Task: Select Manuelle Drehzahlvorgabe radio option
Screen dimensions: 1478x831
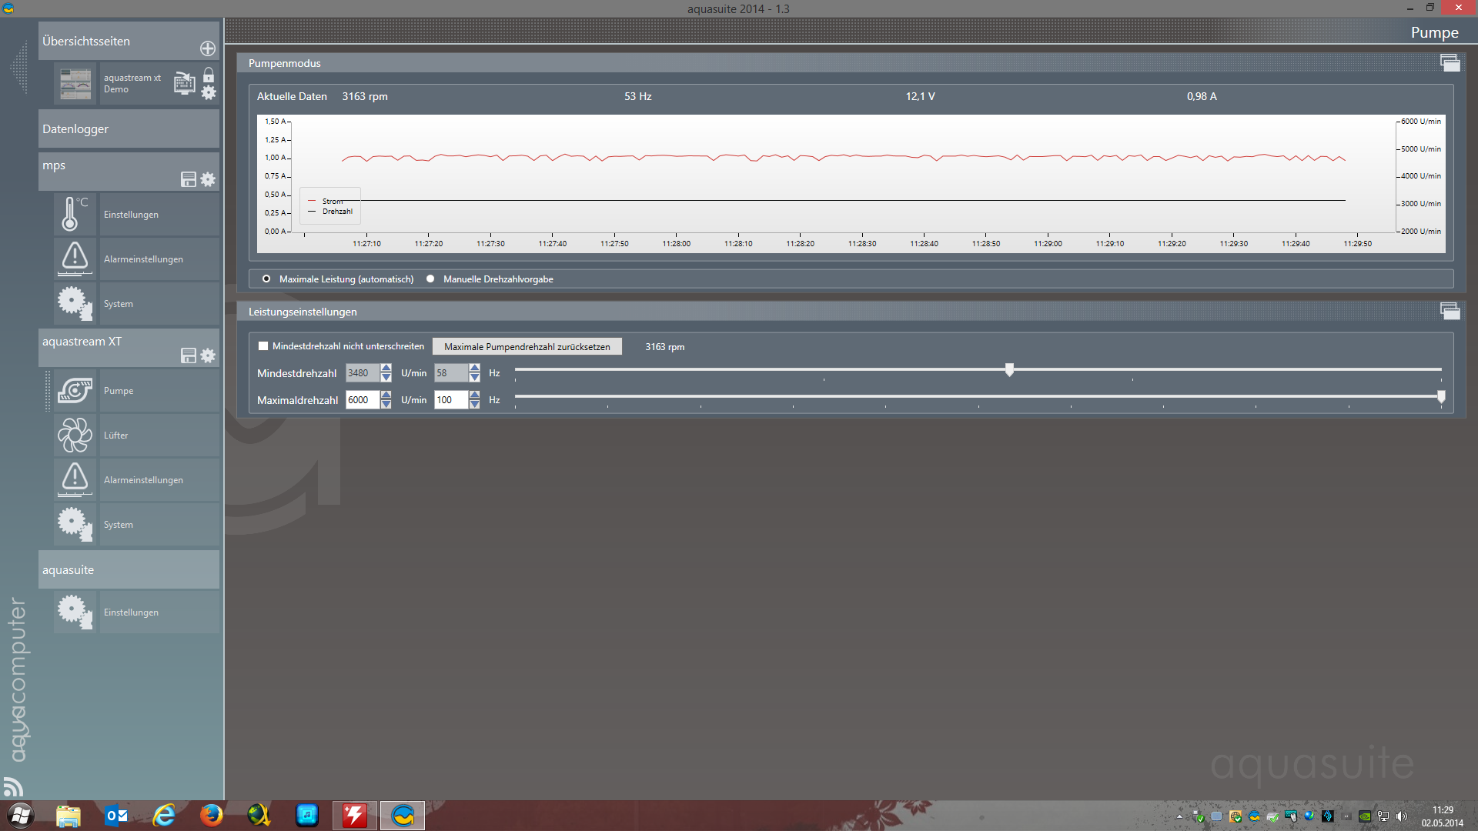Action: [430, 279]
